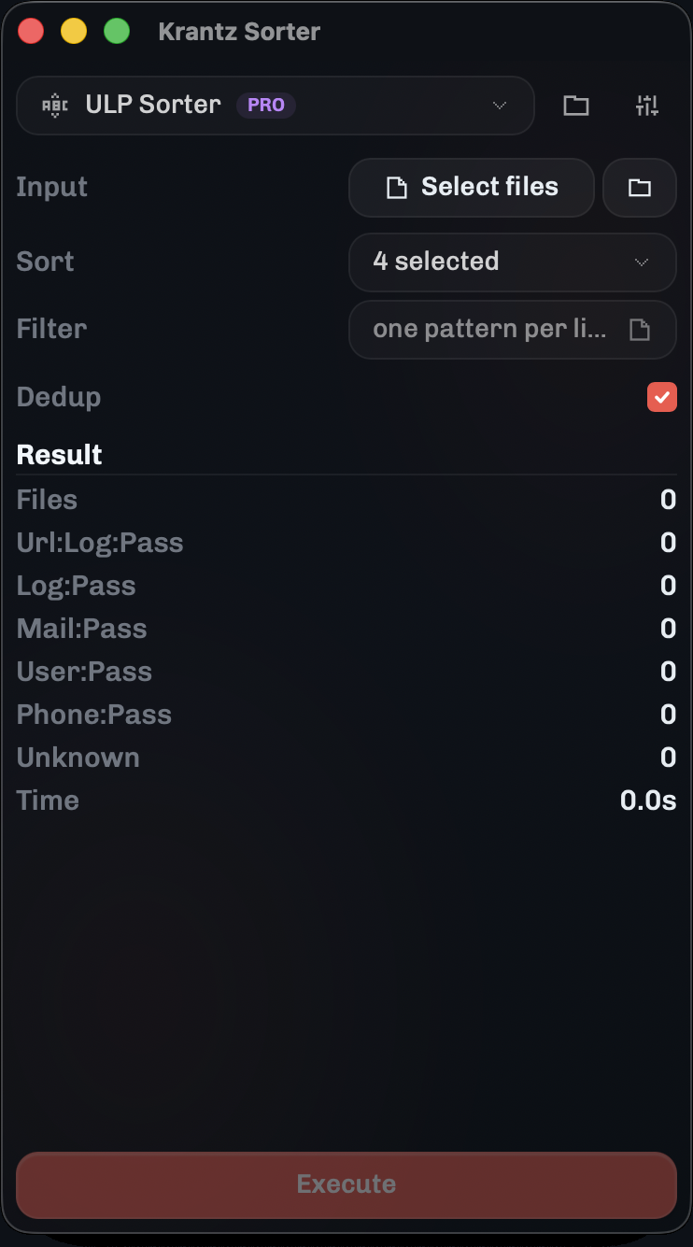
Task: Click the Select files button
Action: click(472, 188)
